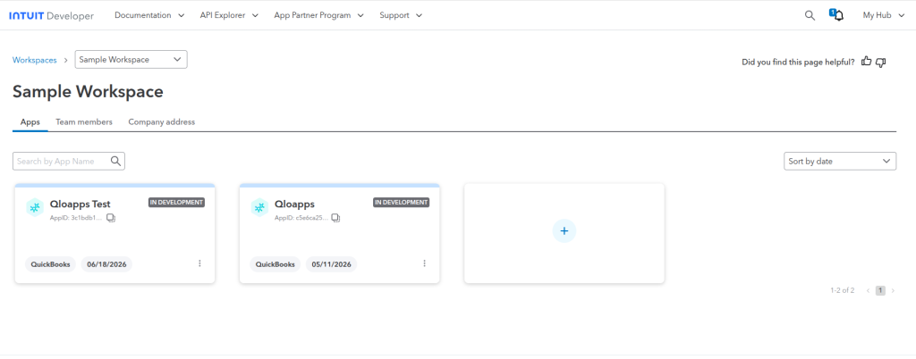Click the 06/18/2026 date tag
This screenshot has width=916, height=359.
pos(106,264)
